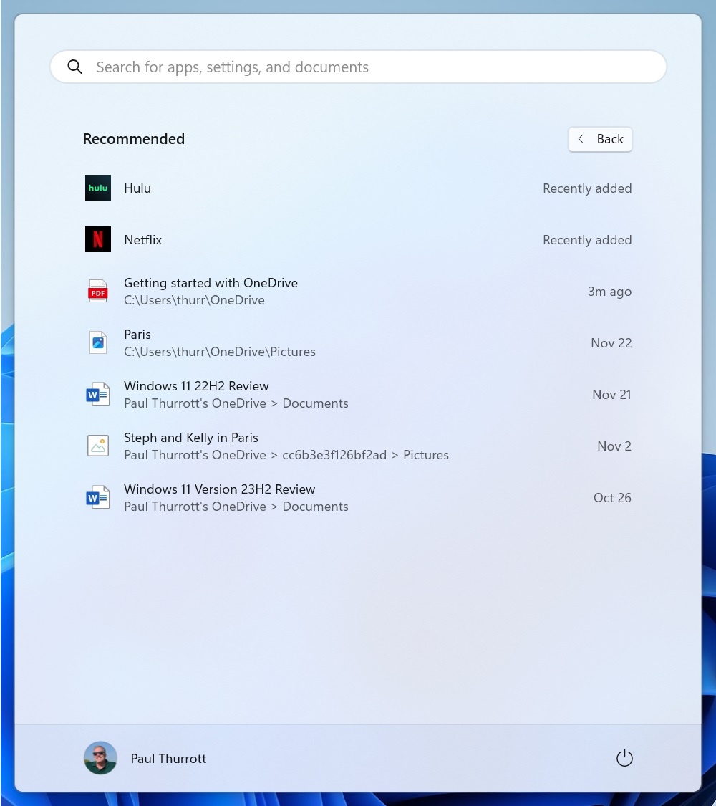This screenshot has height=806, width=716.
Task: Click the image file icon next to Paris
Action: point(98,342)
